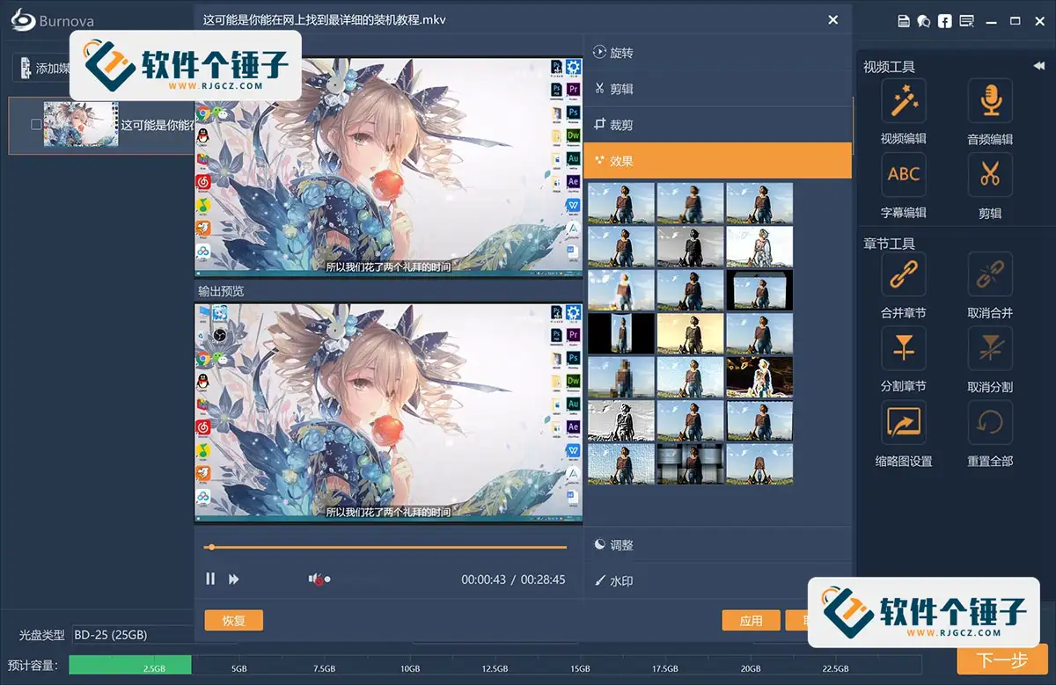Click the fast-forward double-arrow button

point(234,579)
